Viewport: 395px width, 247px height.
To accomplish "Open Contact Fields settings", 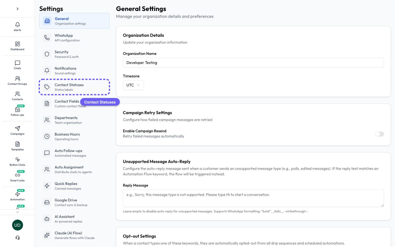I will click(x=74, y=103).
